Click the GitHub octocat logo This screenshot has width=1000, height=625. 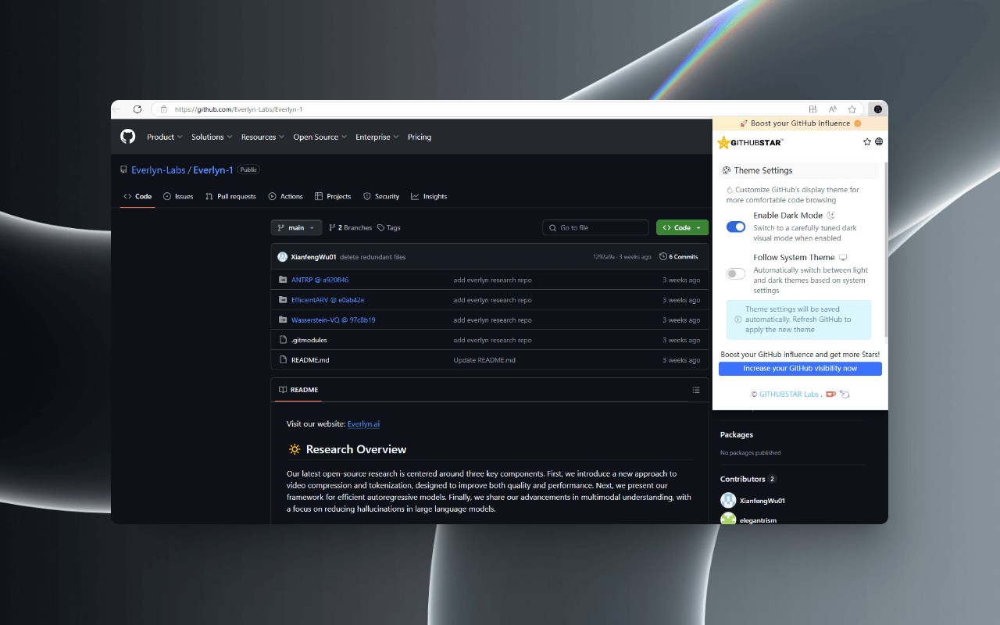128,137
